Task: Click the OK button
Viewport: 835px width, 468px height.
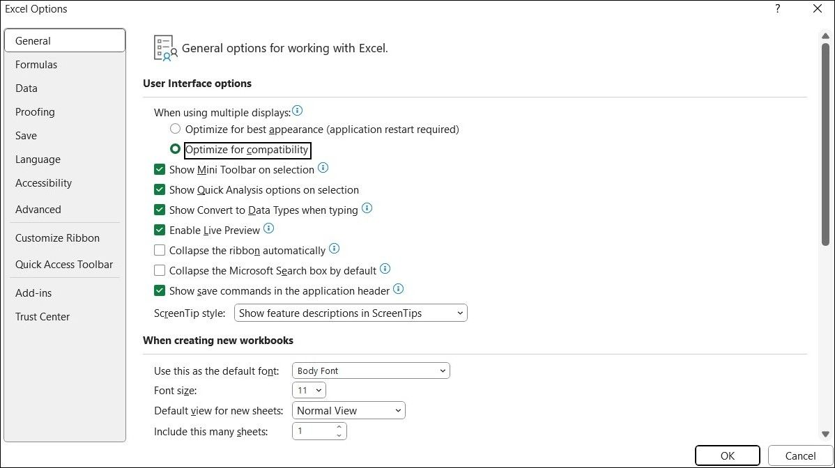Action: tap(727, 455)
